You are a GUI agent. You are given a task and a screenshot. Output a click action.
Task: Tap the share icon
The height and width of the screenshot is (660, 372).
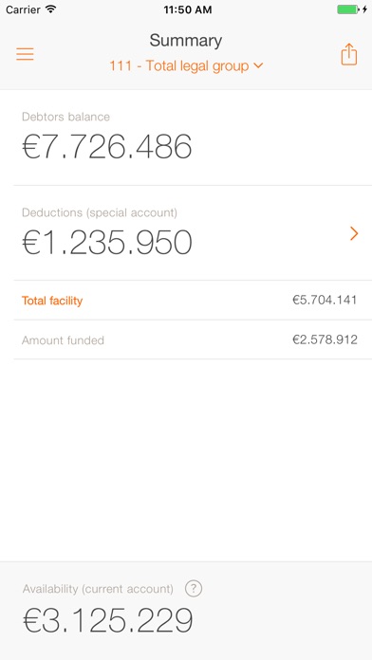coord(349,54)
